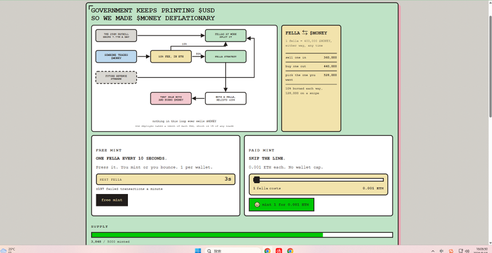Click the '0.001 ETH' cost value
492x253 pixels.
point(373,189)
